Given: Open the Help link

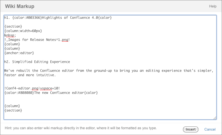Looking at the screenshot, I should click(x=213, y=6).
